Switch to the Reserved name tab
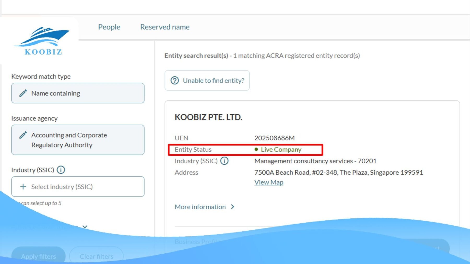470x264 pixels. 165,27
